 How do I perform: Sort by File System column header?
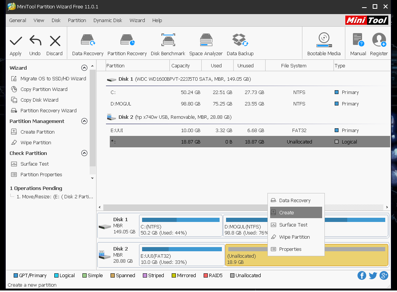(x=299, y=66)
